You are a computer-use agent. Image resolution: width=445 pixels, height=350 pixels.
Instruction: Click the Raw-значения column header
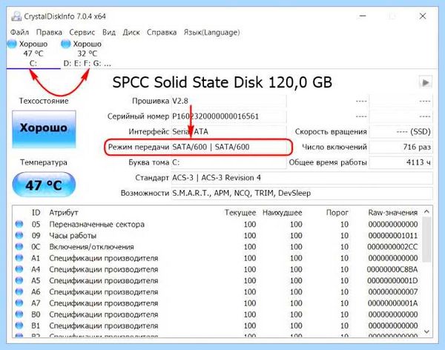393,213
